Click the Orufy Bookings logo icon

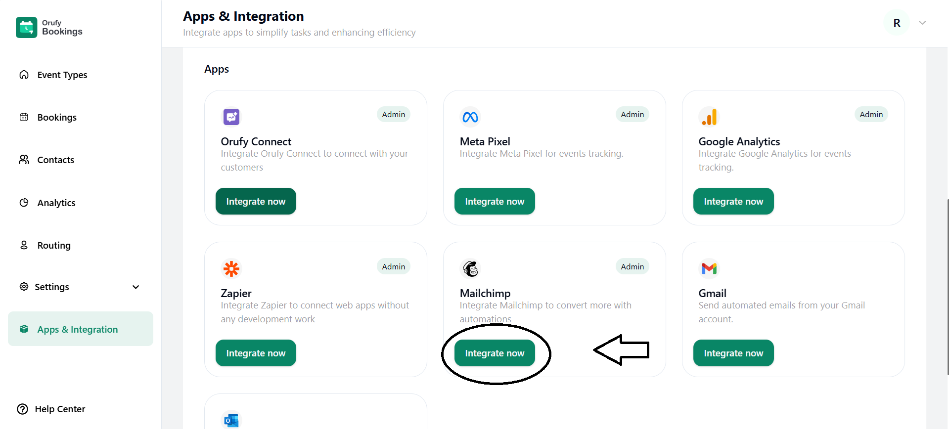pyautogui.click(x=26, y=27)
